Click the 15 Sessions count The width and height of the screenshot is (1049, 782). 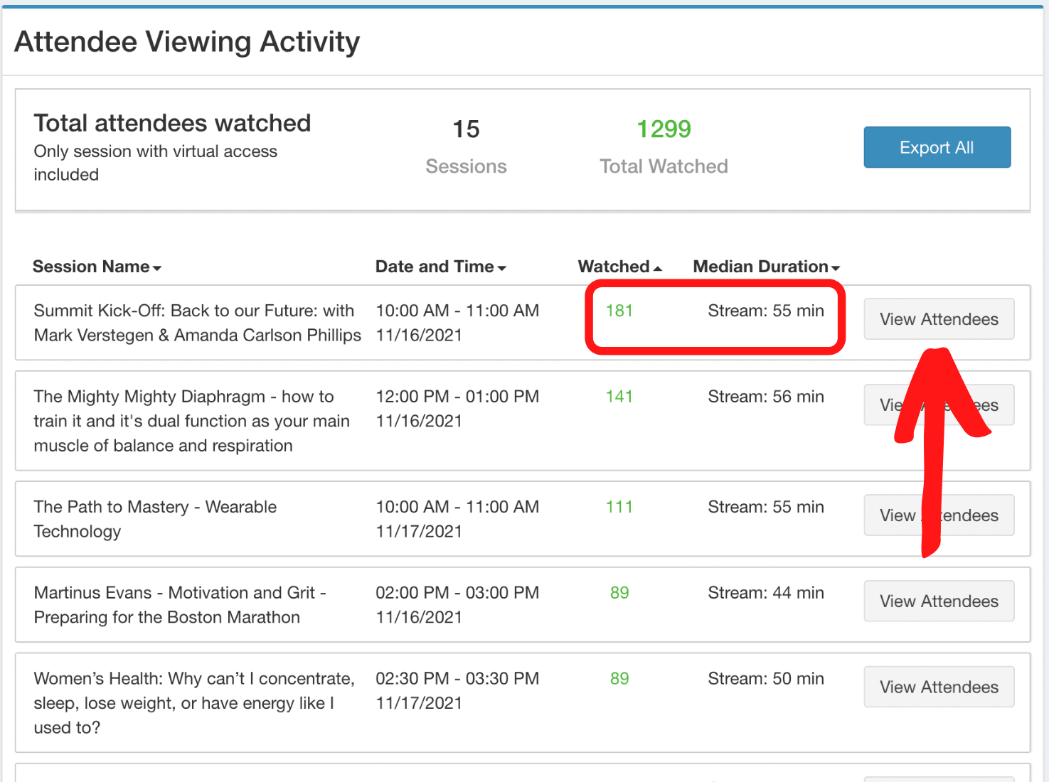(x=466, y=129)
